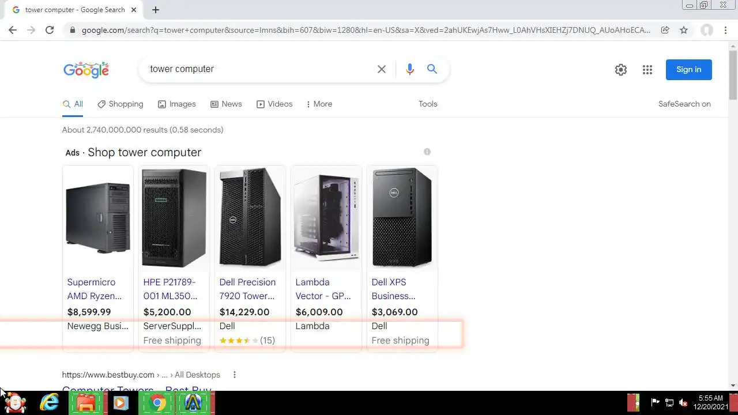Open the Google apps grid

[x=647, y=70]
